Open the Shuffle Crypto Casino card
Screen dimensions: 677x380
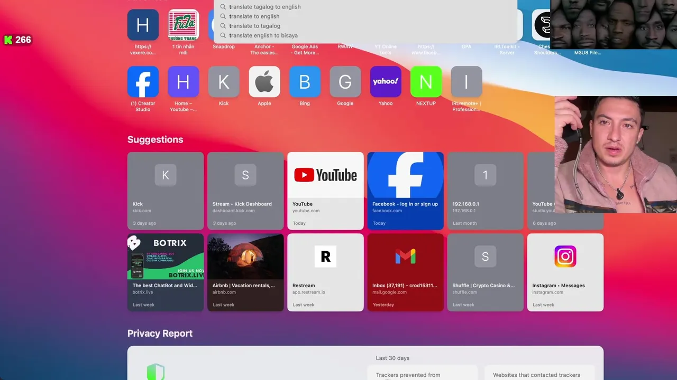485,272
